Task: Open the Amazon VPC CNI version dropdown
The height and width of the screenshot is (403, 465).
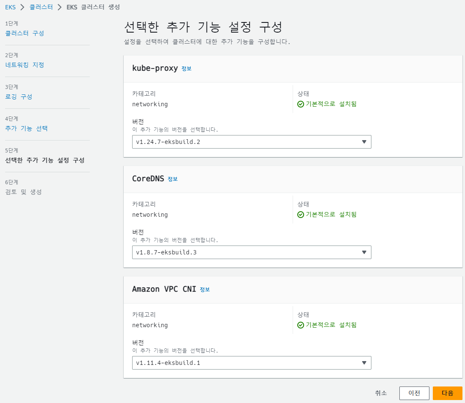Action: point(252,363)
